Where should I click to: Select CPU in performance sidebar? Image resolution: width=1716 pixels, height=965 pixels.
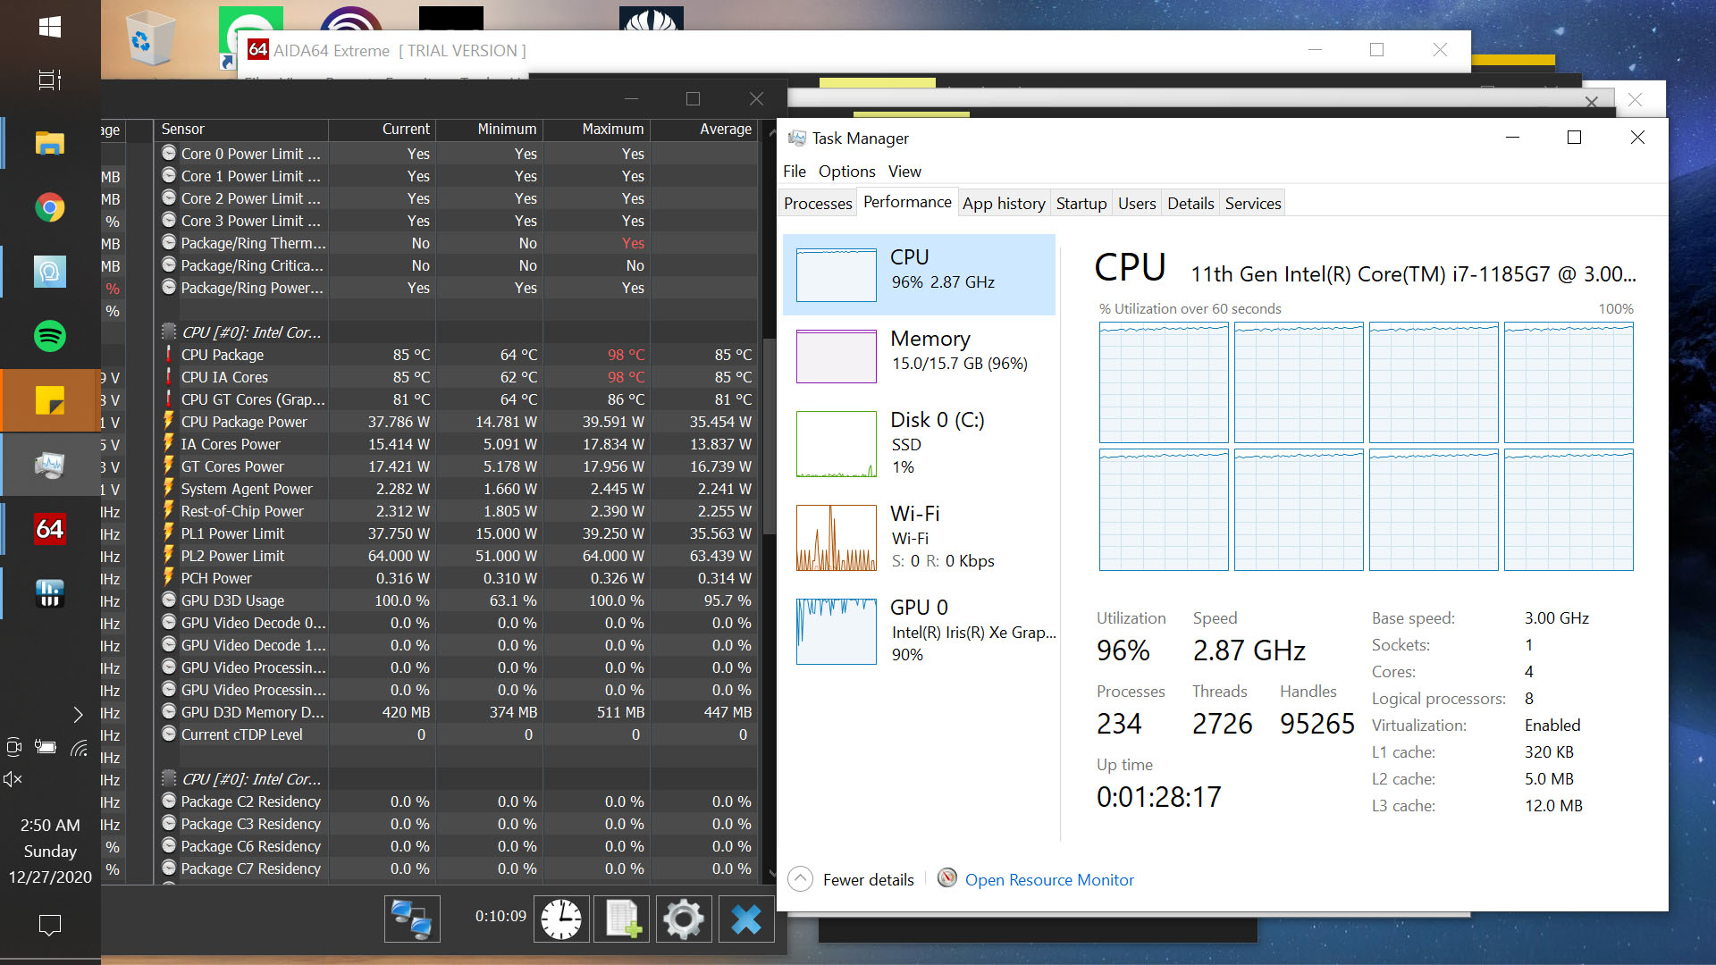[x=919, y=274]
